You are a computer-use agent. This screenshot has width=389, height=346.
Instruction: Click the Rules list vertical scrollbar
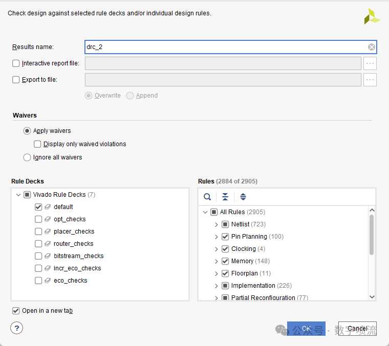[x=372, y=234]
